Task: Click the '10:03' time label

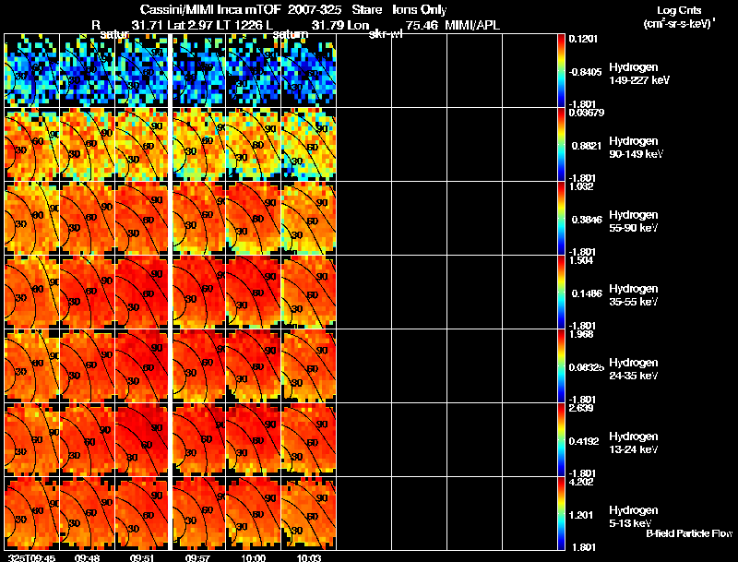Action: click(x=308, y=558)
